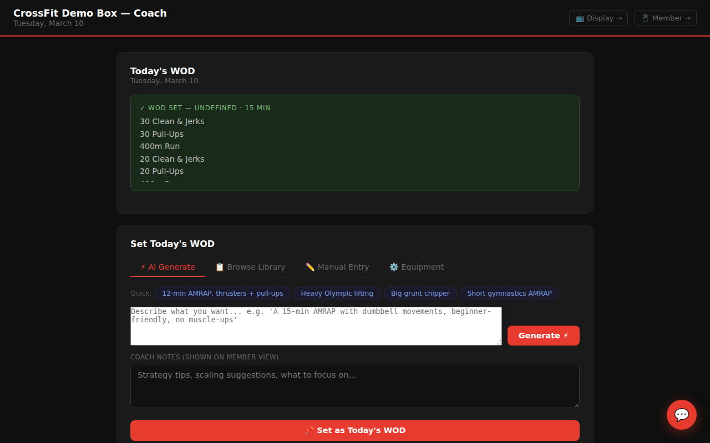Screen dimensions: 710x443
Task: Select the AI Generate tab
Action: point(167,266)
